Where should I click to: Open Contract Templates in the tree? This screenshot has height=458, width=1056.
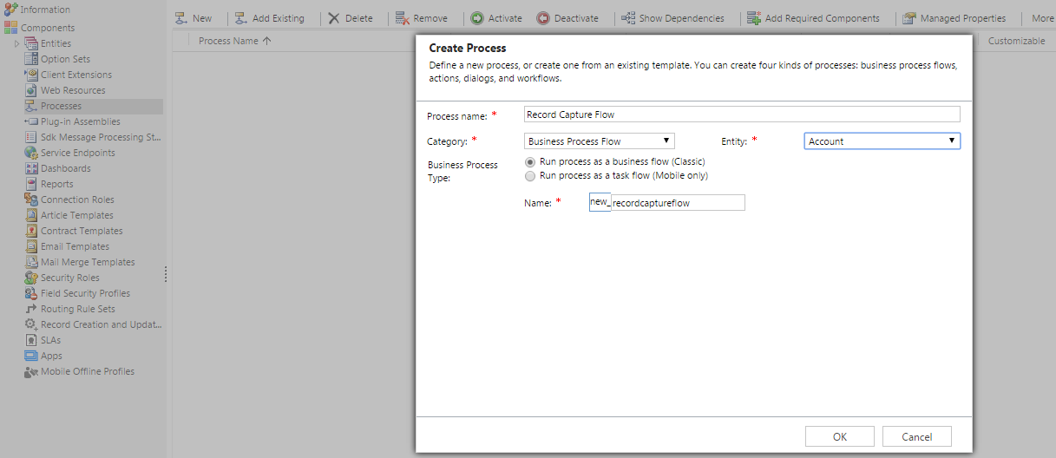[82, 231]
